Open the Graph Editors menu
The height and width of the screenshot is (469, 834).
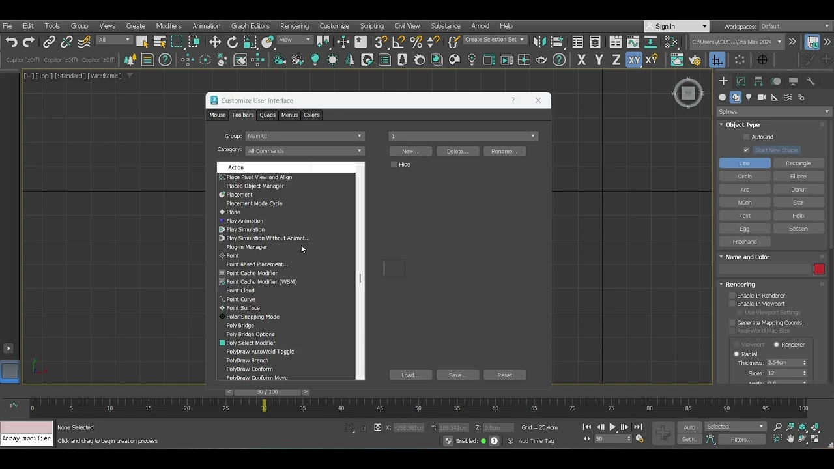(x=250, y=26)
